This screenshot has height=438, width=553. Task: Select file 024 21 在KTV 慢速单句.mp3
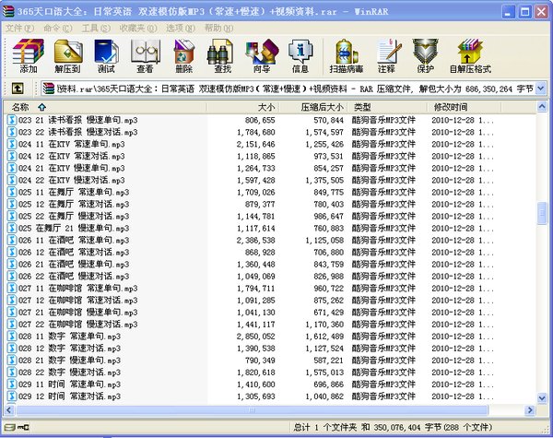click(72, 168)
